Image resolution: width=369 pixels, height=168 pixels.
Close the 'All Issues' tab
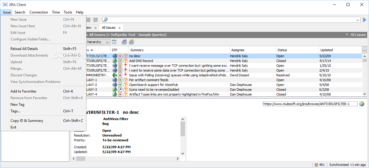click(x=119, y=28)
